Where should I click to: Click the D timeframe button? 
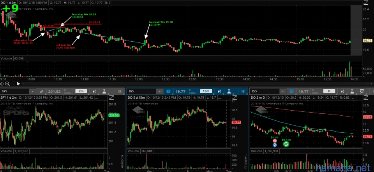pos(329,91)
